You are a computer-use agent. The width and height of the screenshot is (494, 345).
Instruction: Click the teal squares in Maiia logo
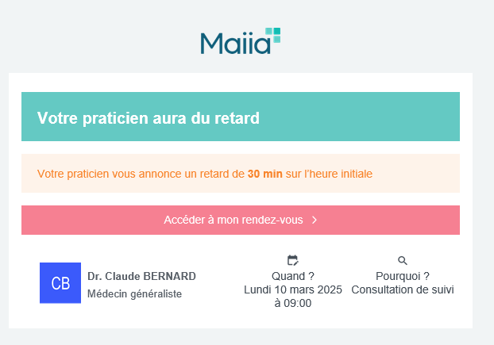(x=273, y=34)
